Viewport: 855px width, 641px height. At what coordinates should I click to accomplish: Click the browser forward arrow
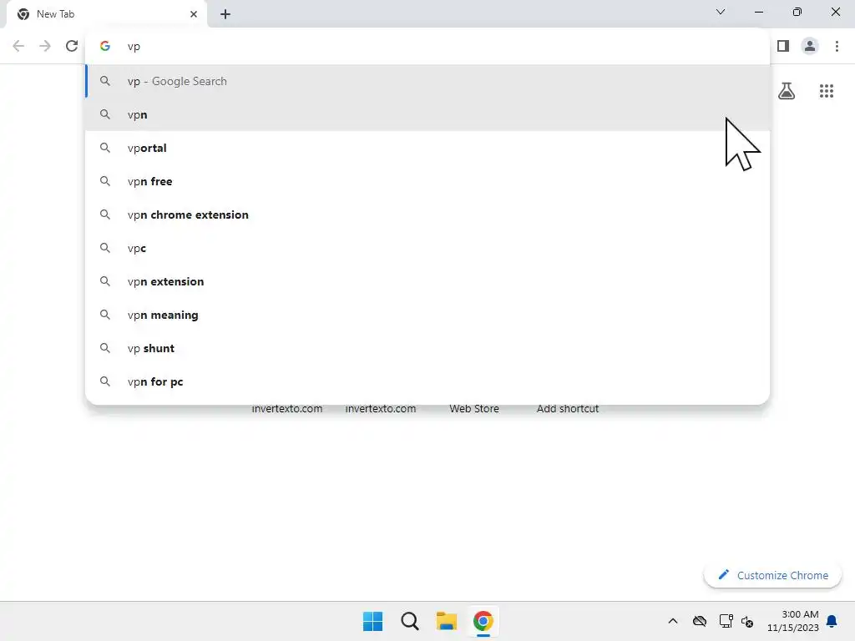point(45,46)
